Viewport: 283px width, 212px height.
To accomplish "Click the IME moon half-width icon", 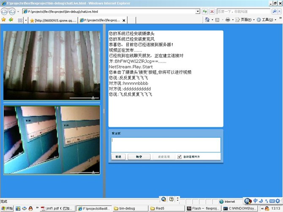I will (x=261, y=201).
